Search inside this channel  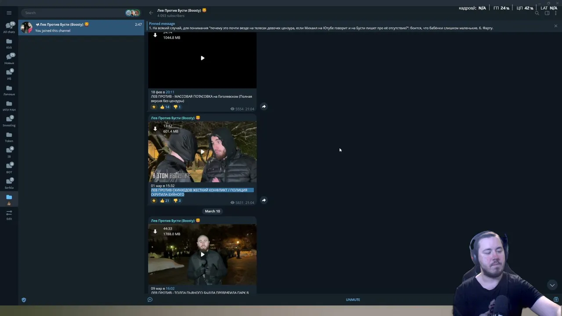pyautogui.click(x=537, y=13)
